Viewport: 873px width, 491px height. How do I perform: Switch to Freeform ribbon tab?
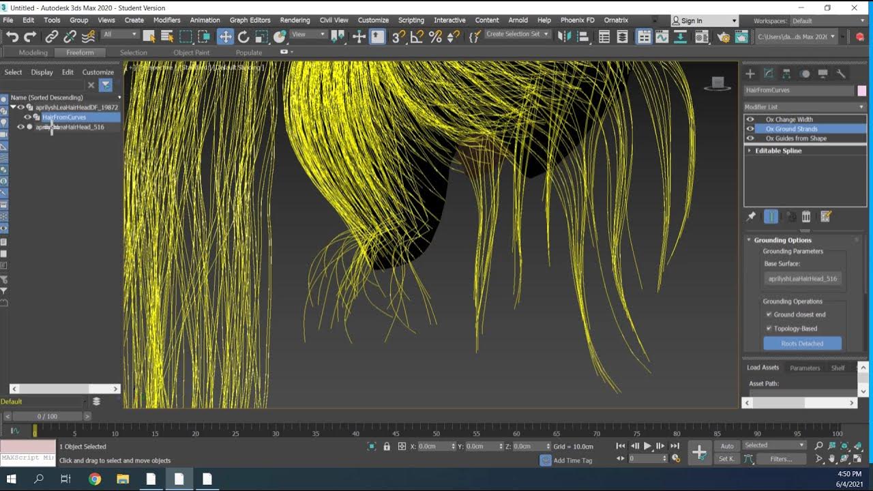tap(80, 53)
